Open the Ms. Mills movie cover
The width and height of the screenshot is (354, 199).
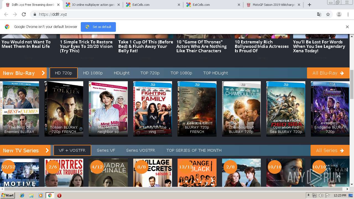(x=108, y=109)
